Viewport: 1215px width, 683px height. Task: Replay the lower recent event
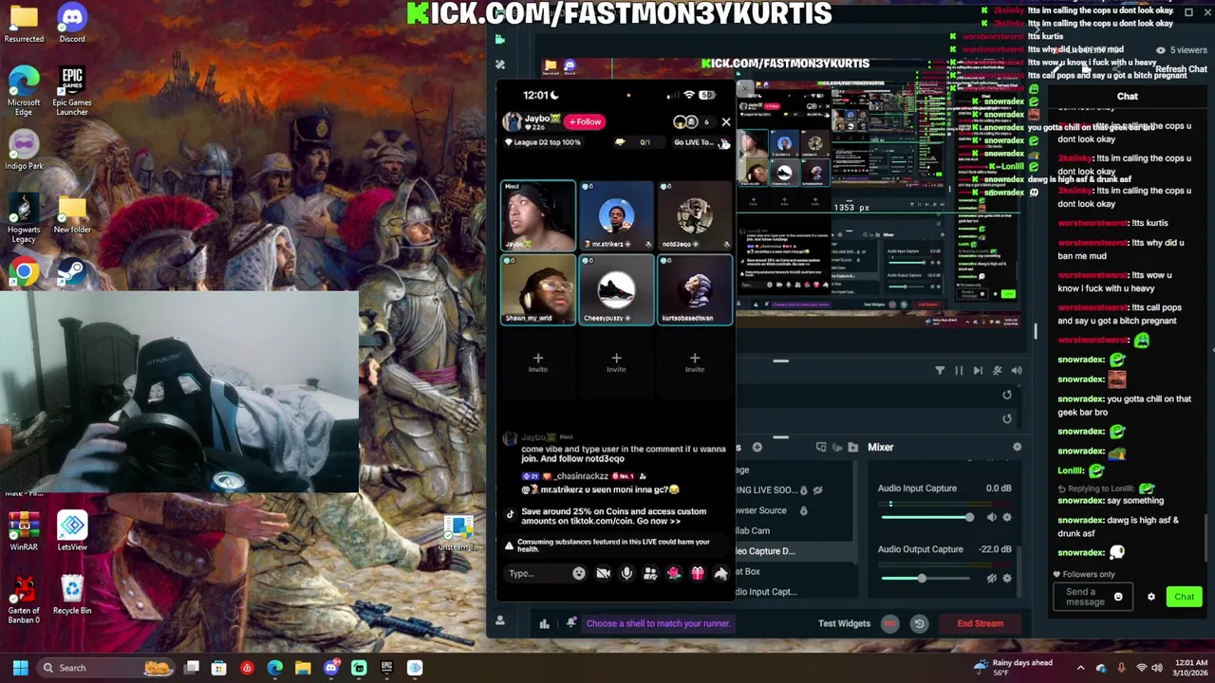(x=1007, y=418)
